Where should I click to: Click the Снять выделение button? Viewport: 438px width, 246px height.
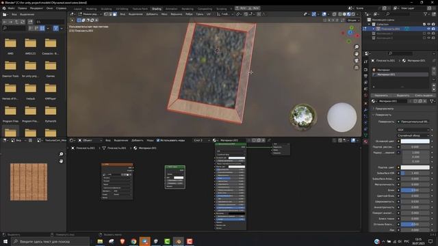(424, 96)
